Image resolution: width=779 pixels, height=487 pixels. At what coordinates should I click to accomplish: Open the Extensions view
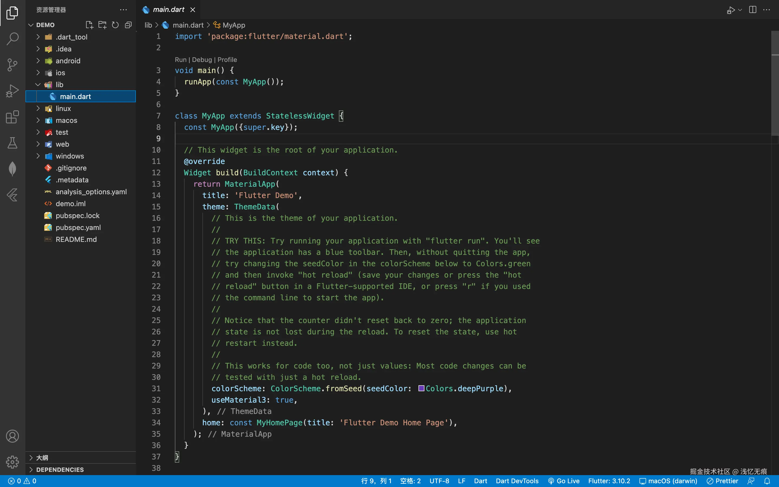pos(12,117)
